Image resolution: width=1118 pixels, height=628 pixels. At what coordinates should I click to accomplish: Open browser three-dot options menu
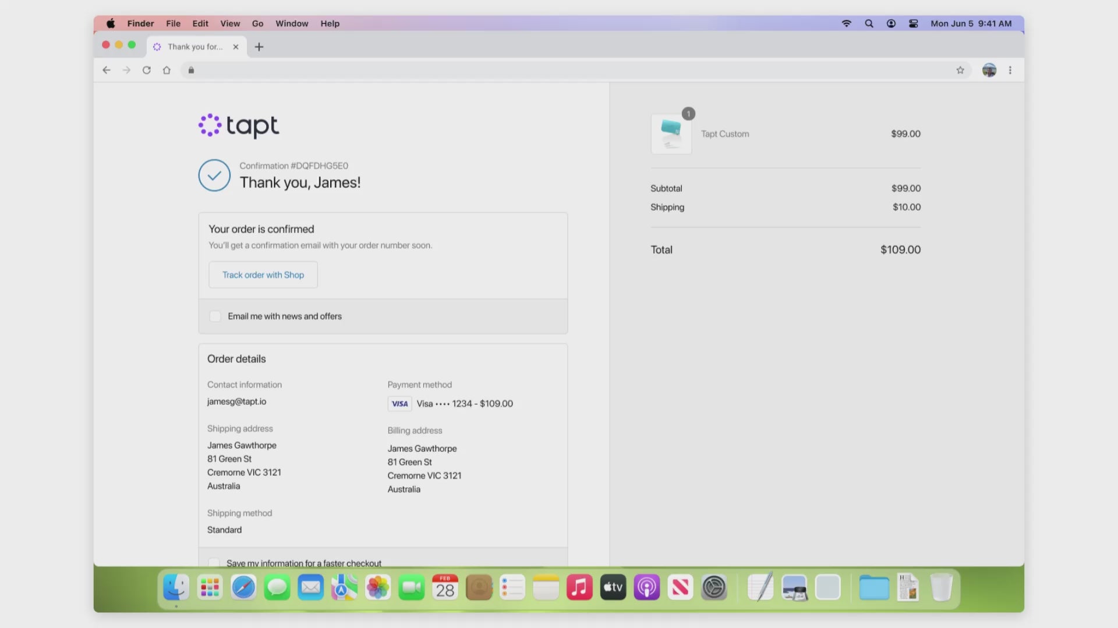click(x=1010, y=70)
